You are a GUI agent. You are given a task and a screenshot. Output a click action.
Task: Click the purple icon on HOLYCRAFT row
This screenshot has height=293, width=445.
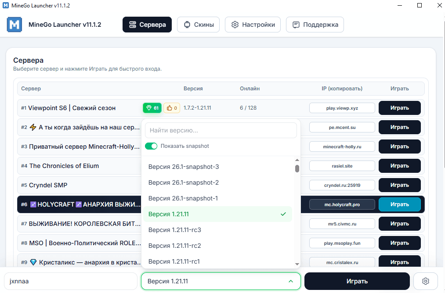(33, 204)
